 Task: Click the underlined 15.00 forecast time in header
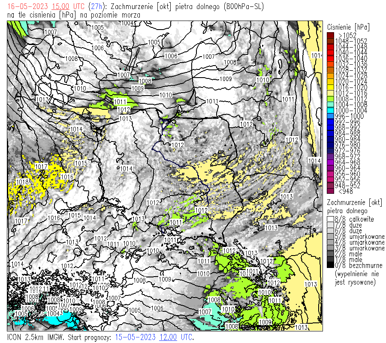(60, 7)
